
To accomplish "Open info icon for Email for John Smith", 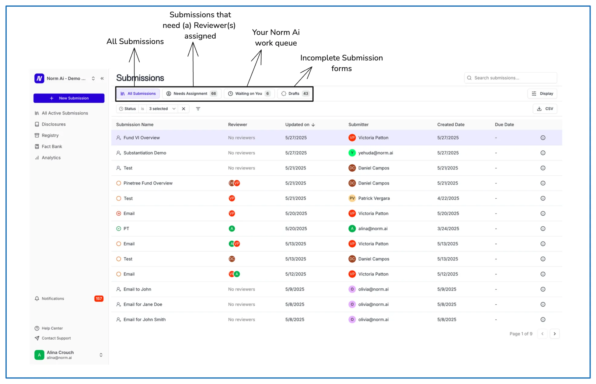I will (543, 320).
